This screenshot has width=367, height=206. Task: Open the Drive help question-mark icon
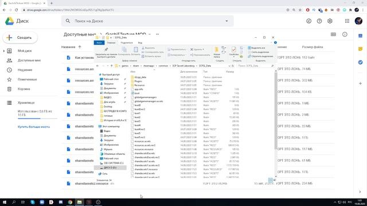point(319,21)
